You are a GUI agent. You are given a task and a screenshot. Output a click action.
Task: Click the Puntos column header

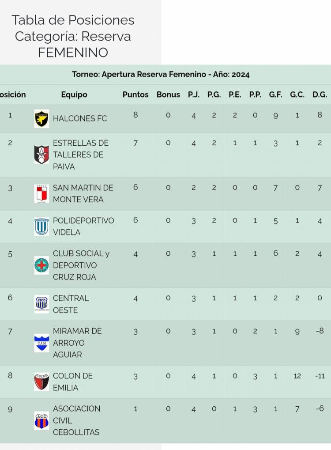click(135, 95)
